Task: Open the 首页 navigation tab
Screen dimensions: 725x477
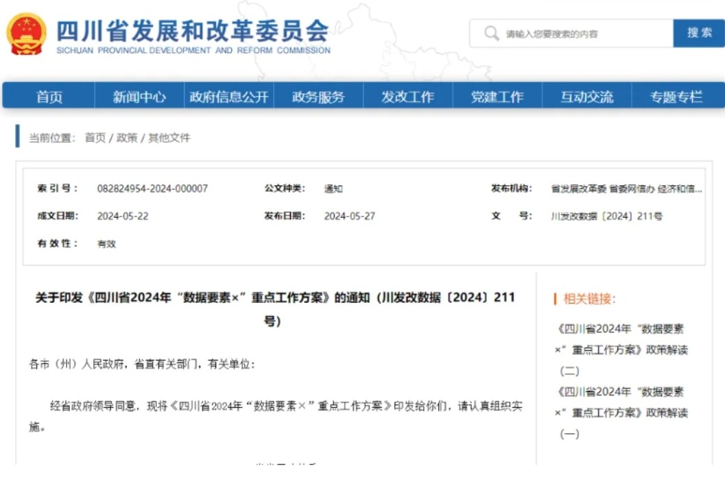Action: [49, 96]
